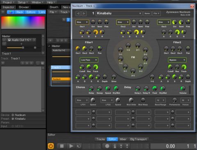The height and width of the screenshot is (150, 197).
Task: Click the Filter2 Cutoff knob
Action: pos(170,67)
